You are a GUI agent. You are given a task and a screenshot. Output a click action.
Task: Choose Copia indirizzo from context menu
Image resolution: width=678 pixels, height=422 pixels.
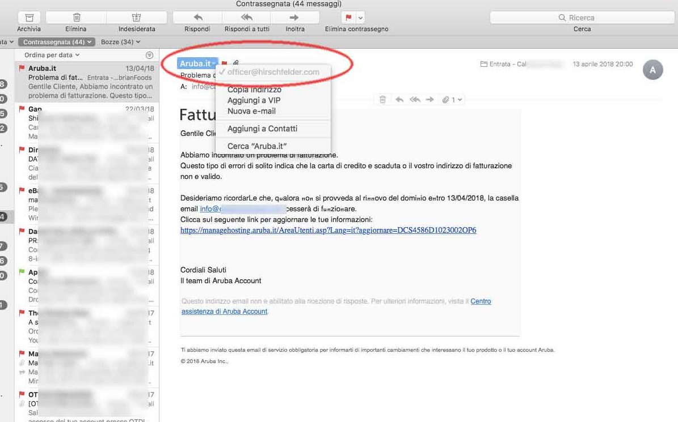click(x=254, y=89)
